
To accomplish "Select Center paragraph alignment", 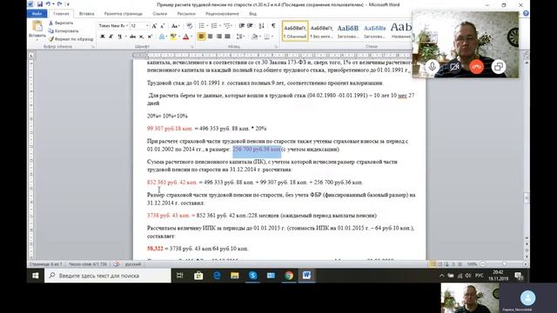I will (x=211, y=37).
